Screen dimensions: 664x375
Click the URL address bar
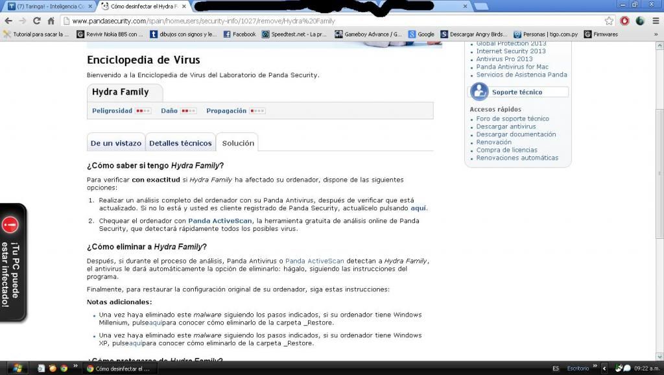pos(335,21)
